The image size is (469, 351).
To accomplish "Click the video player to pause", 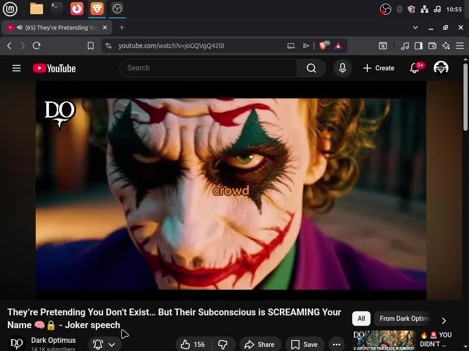I will click(231, 191).
